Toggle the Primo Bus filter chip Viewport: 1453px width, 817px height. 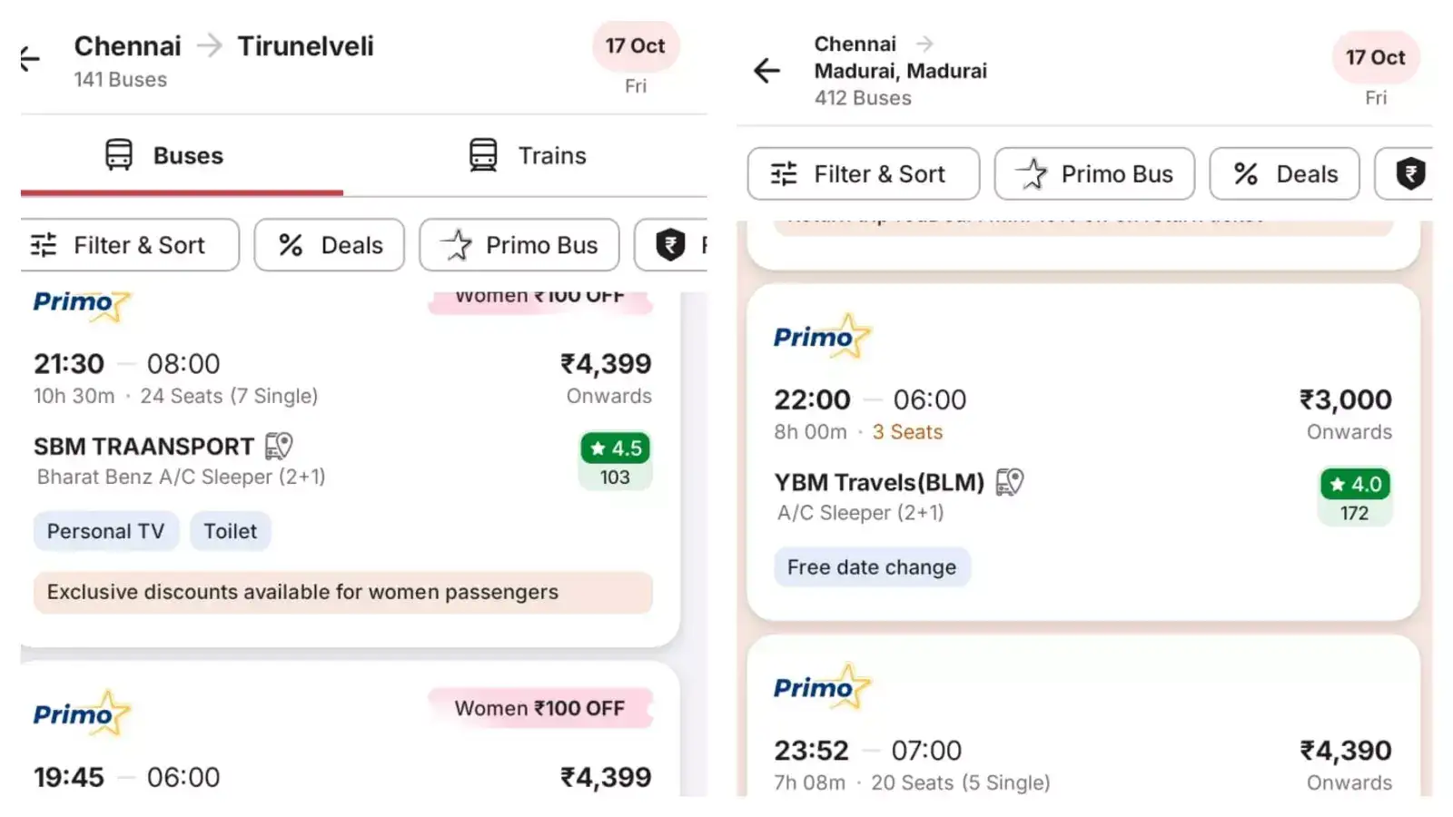point(519,245)
